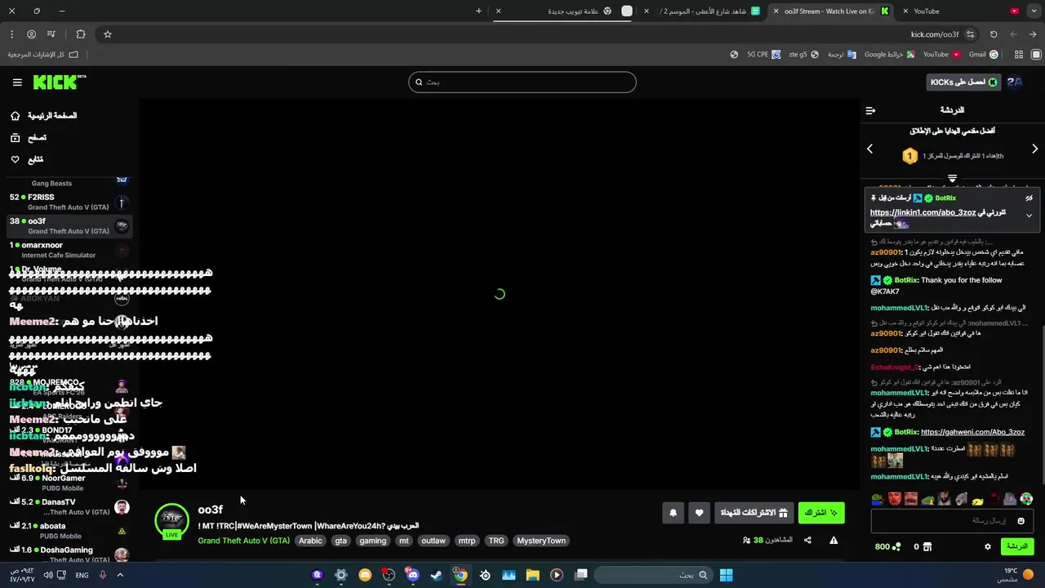The height and width of the screenshot is (588, 1045).
Task: Open File Explorer from the taskbar
Action: click(532, 575)
